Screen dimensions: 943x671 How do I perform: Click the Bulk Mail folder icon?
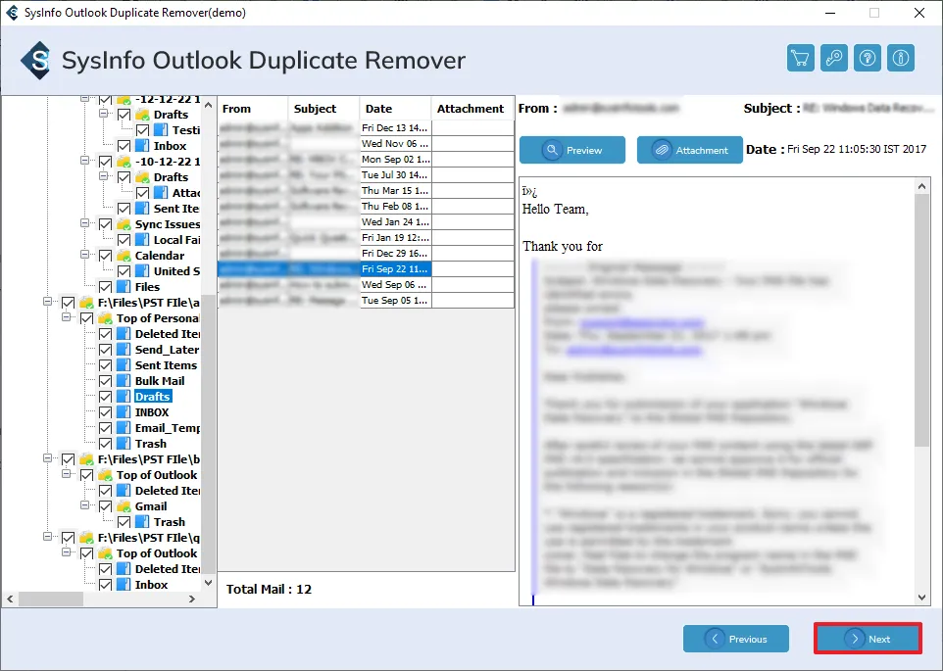[x=124, y=381]
